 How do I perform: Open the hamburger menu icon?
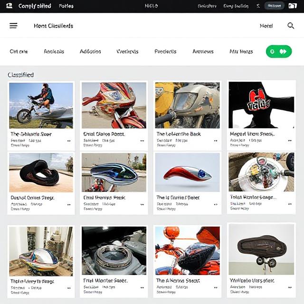[13, 26]
